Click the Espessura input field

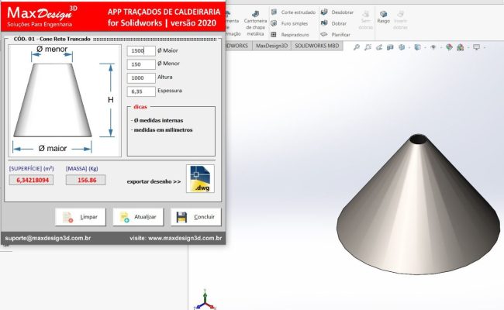pyautogui.click(x=140, y=91)
